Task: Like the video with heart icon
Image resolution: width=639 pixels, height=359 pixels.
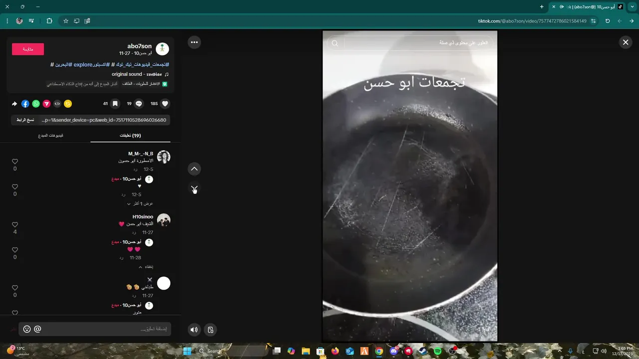Action: pos(165,104)
